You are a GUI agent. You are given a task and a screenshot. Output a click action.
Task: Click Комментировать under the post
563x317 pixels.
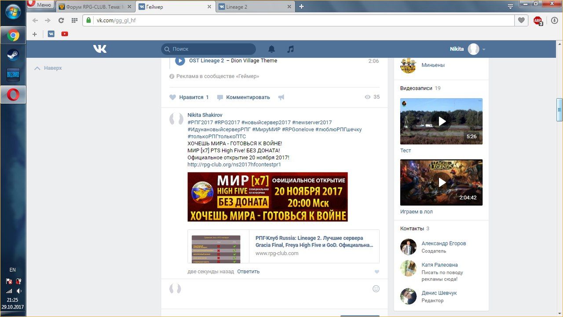point(243,97)
